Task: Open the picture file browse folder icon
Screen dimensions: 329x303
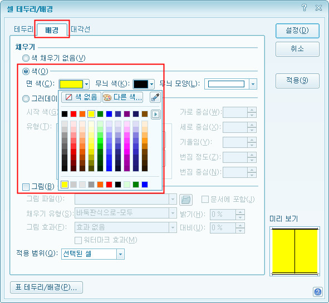Action: click(x=186, y=200)
